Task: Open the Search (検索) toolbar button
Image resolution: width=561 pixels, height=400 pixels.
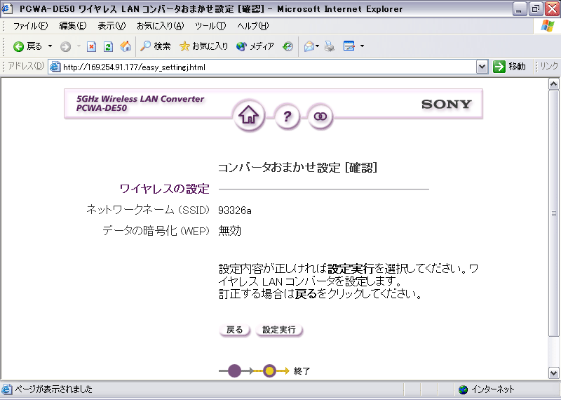Action: 155,46
